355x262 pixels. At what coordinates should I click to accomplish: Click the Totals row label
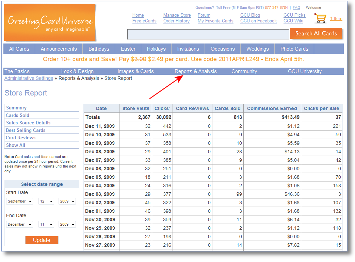(x=93, y=117)
